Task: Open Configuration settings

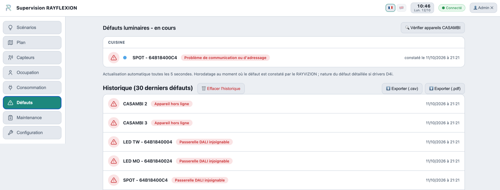Action: pyautogui.click(x=32, y=132)
